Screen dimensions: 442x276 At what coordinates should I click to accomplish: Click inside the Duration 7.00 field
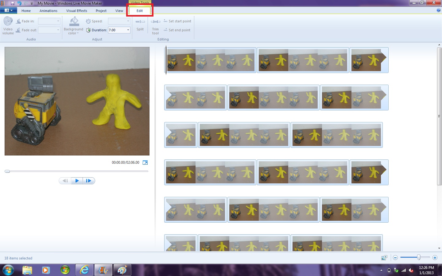click(117, 30)
